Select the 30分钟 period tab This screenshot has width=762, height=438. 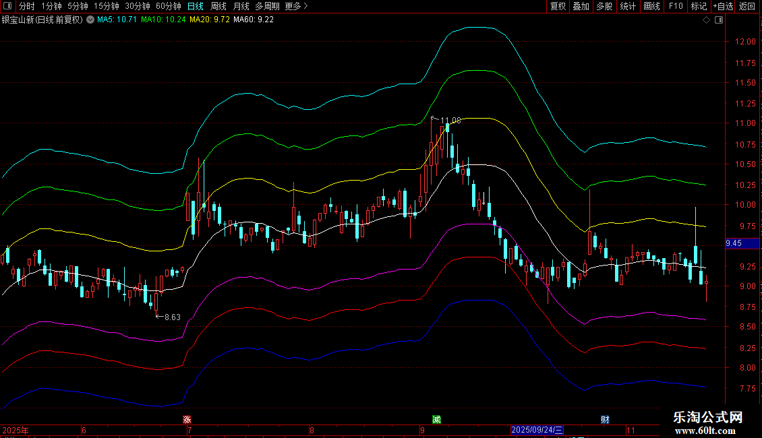tap(138, 6)
